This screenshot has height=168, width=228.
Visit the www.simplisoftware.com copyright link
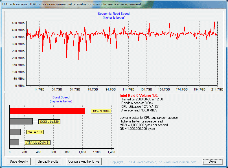tap(180, 162)
